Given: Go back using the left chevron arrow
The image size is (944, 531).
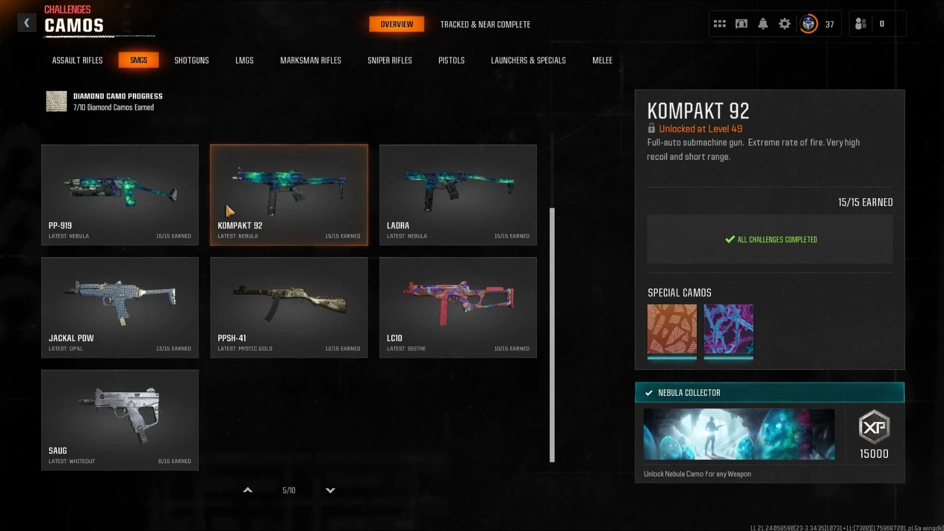Looking at the screenshot, I should 27,23.
